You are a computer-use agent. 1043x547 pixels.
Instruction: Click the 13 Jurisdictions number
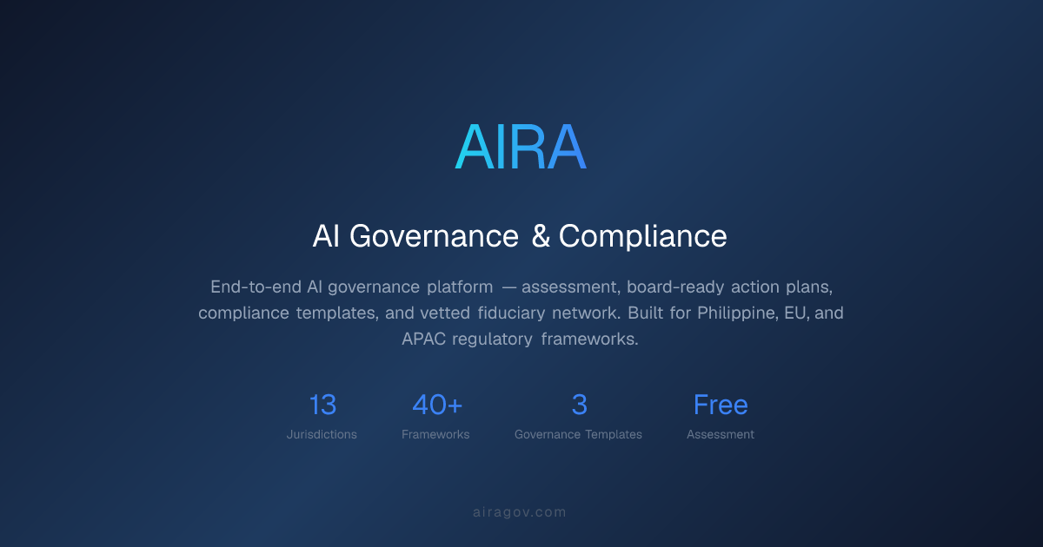322,405
